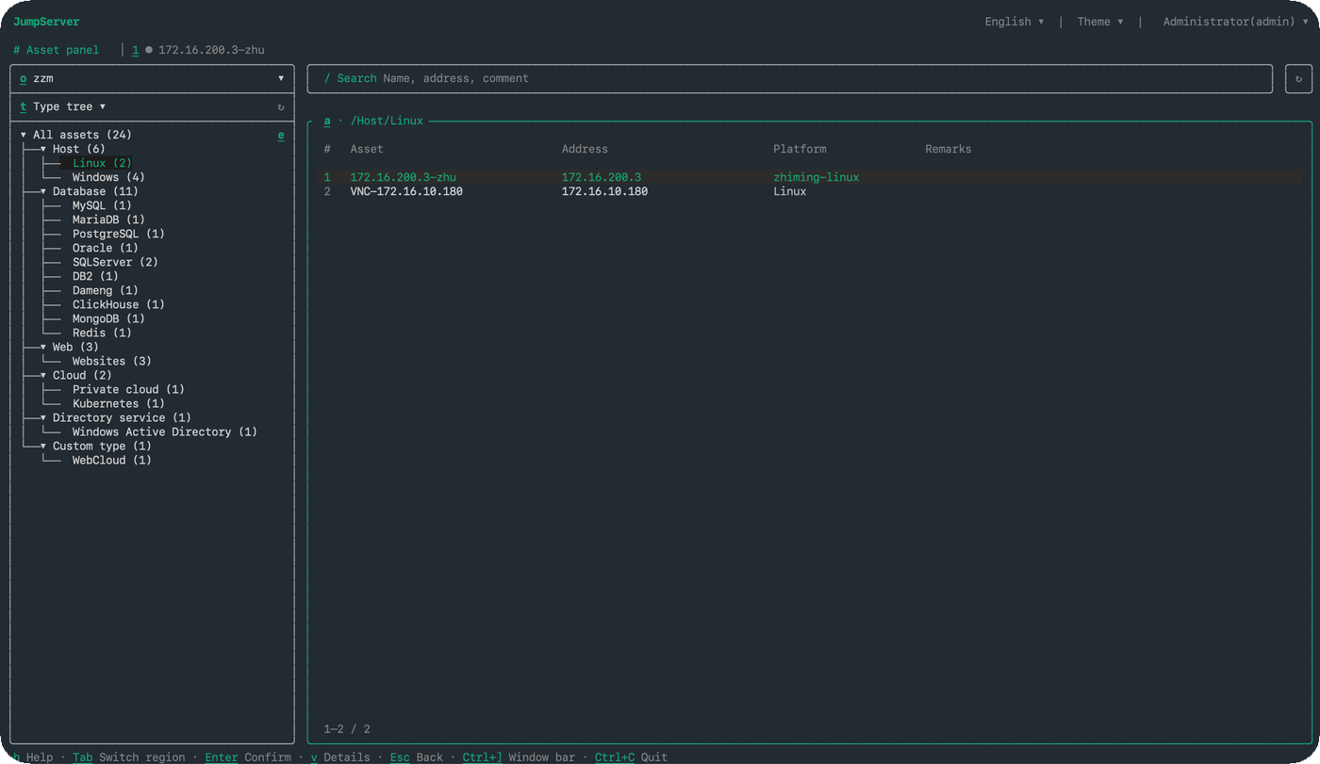
Task: Click Ctrl+] Window bar in footer
Action: (519, 757)
